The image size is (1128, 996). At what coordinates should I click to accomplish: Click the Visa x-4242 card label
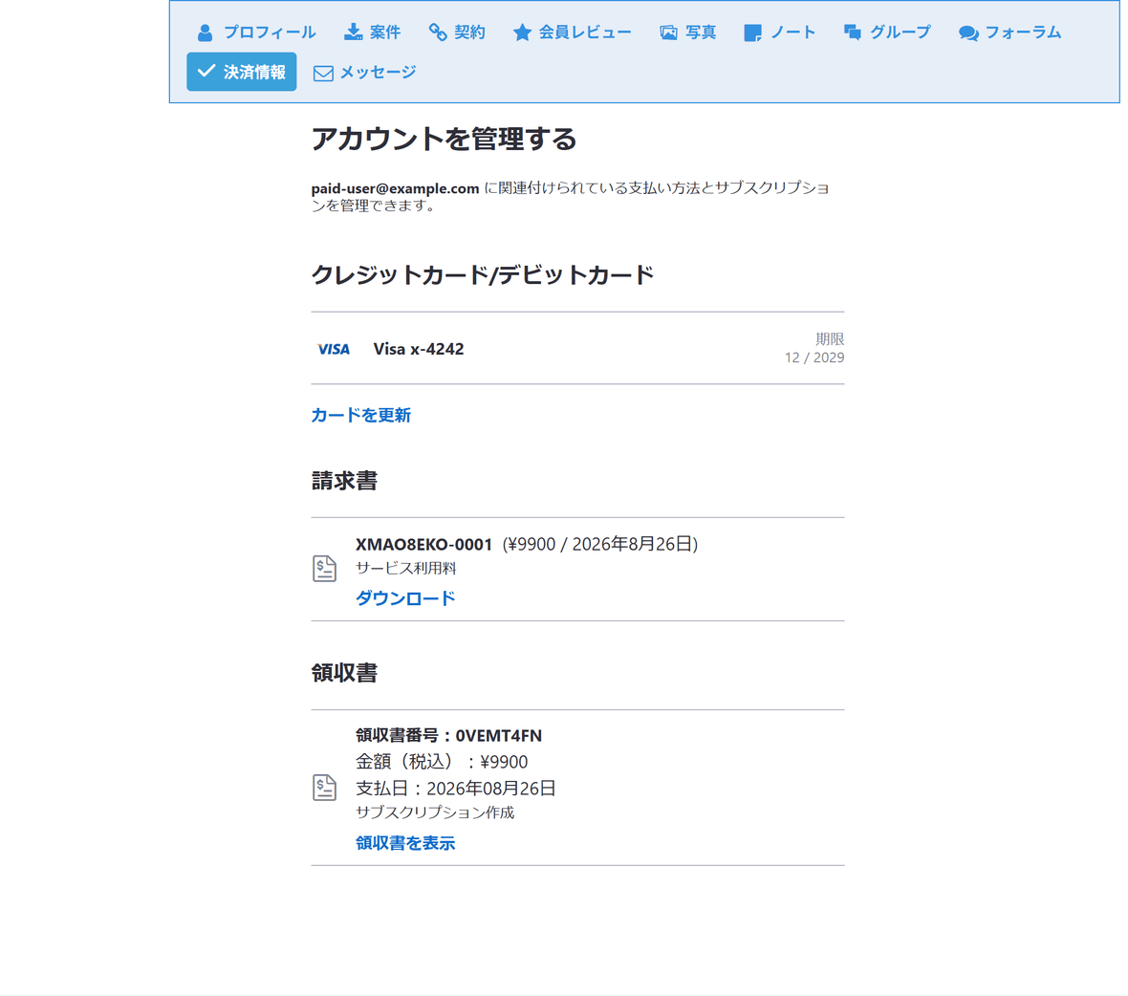click(x=419, y=350)
